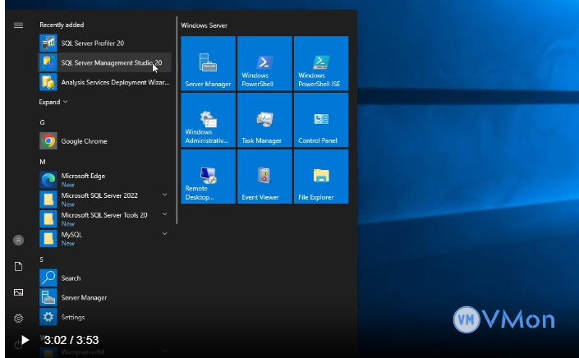Expand the Microsoft SQL Server Tools 20 folder
Screen dimensions: 579x358
pos(104,215)
